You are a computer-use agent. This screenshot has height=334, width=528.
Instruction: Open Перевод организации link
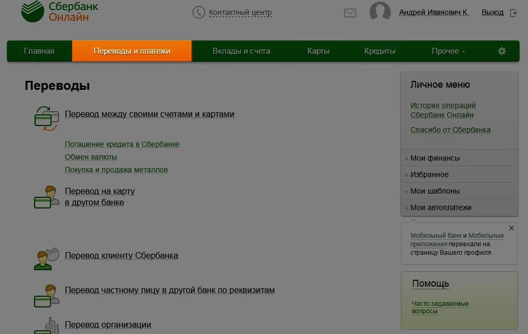(x=108, y=325)
